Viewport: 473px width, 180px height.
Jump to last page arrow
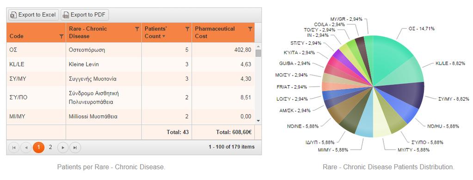coord(75,148)
